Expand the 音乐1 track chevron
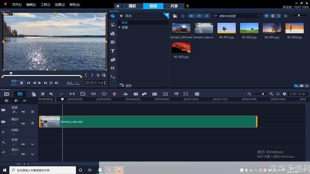 pos(32,154)
